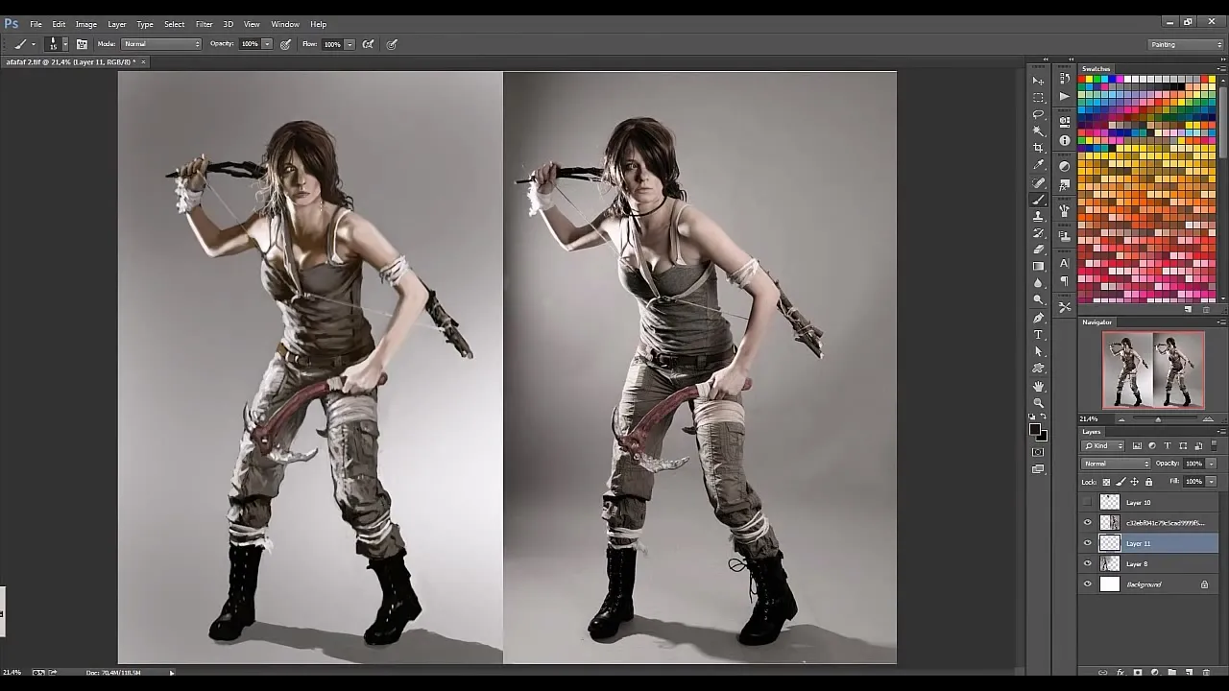Click the Zoom tool in toolbox
The image size is (1229, 691).
coord(1038,403)
